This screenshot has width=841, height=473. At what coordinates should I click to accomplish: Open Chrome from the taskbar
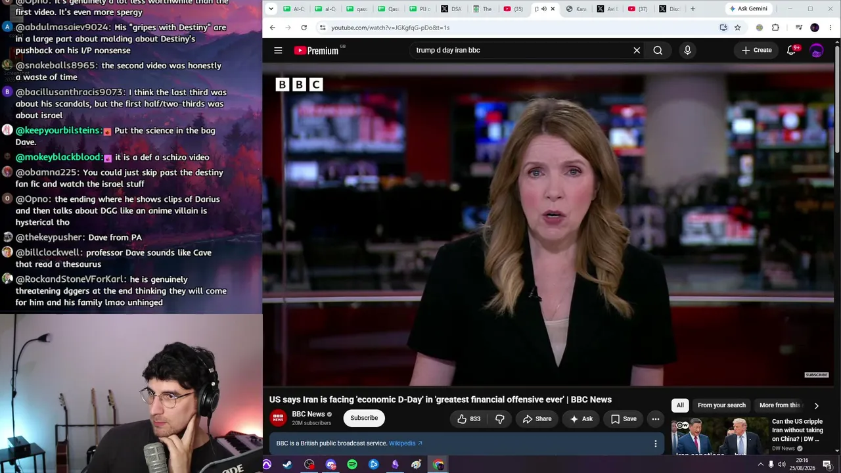(438, 464)
